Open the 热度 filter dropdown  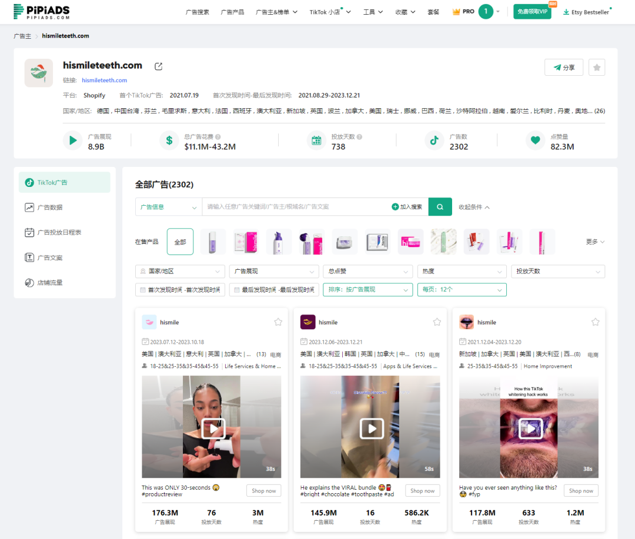(462, 272)
